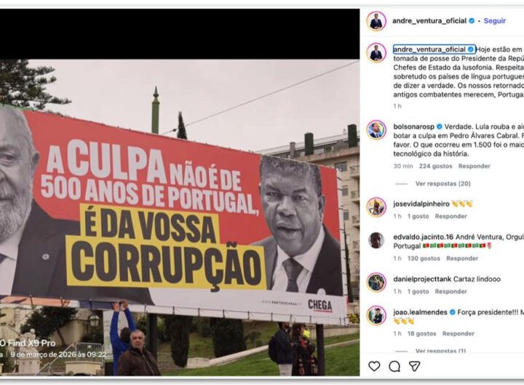View the 130 gostos likes list
This screenshot has width=524, height=385.
coord(424,258)
